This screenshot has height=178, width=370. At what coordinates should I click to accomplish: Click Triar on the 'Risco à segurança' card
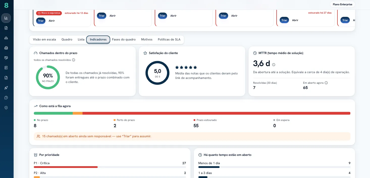pos(41,21)
